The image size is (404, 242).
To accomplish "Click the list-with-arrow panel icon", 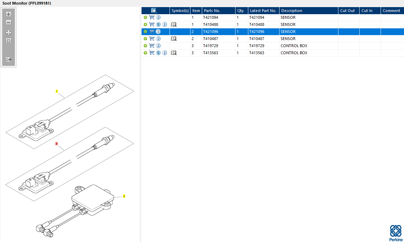I will 9,60.
